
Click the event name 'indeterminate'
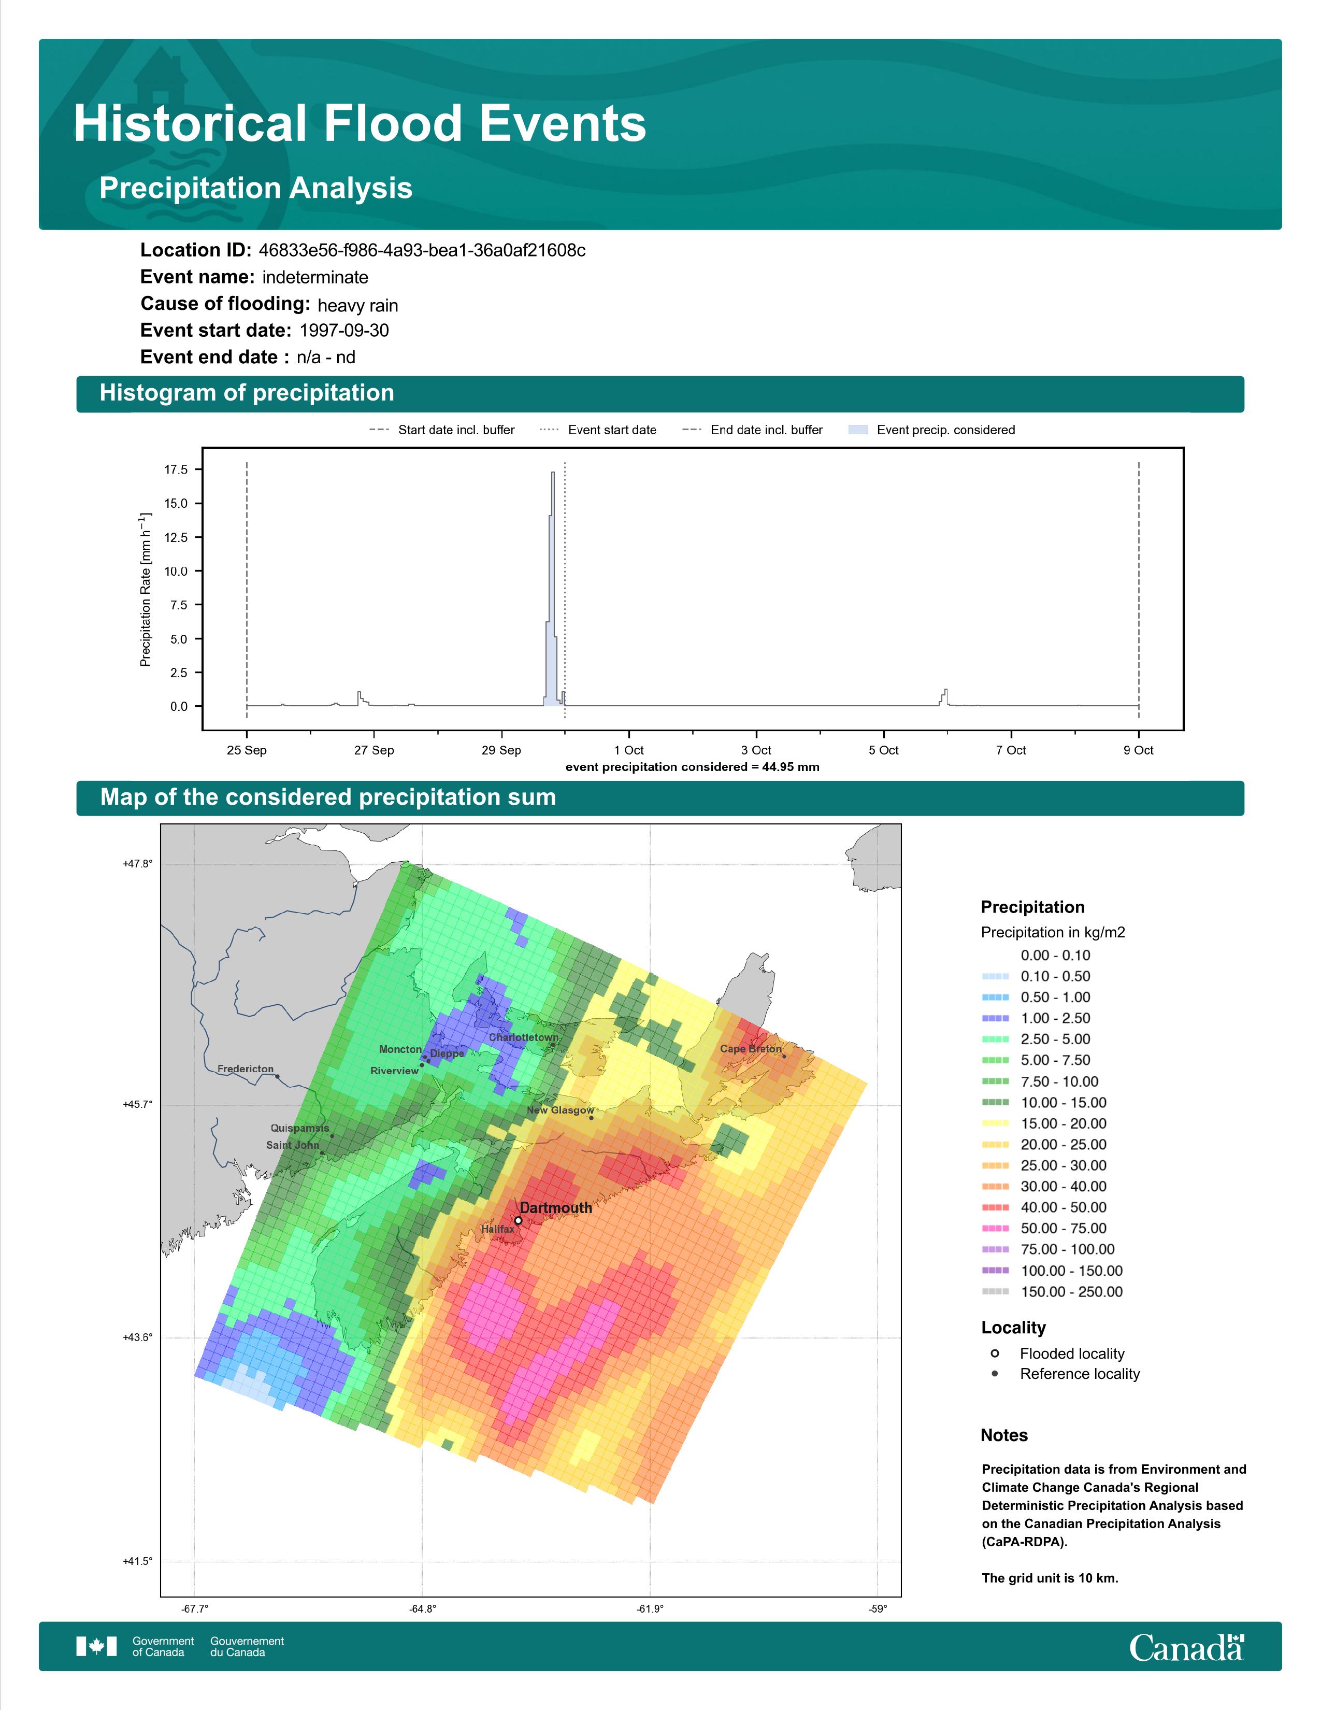point(315,277)
